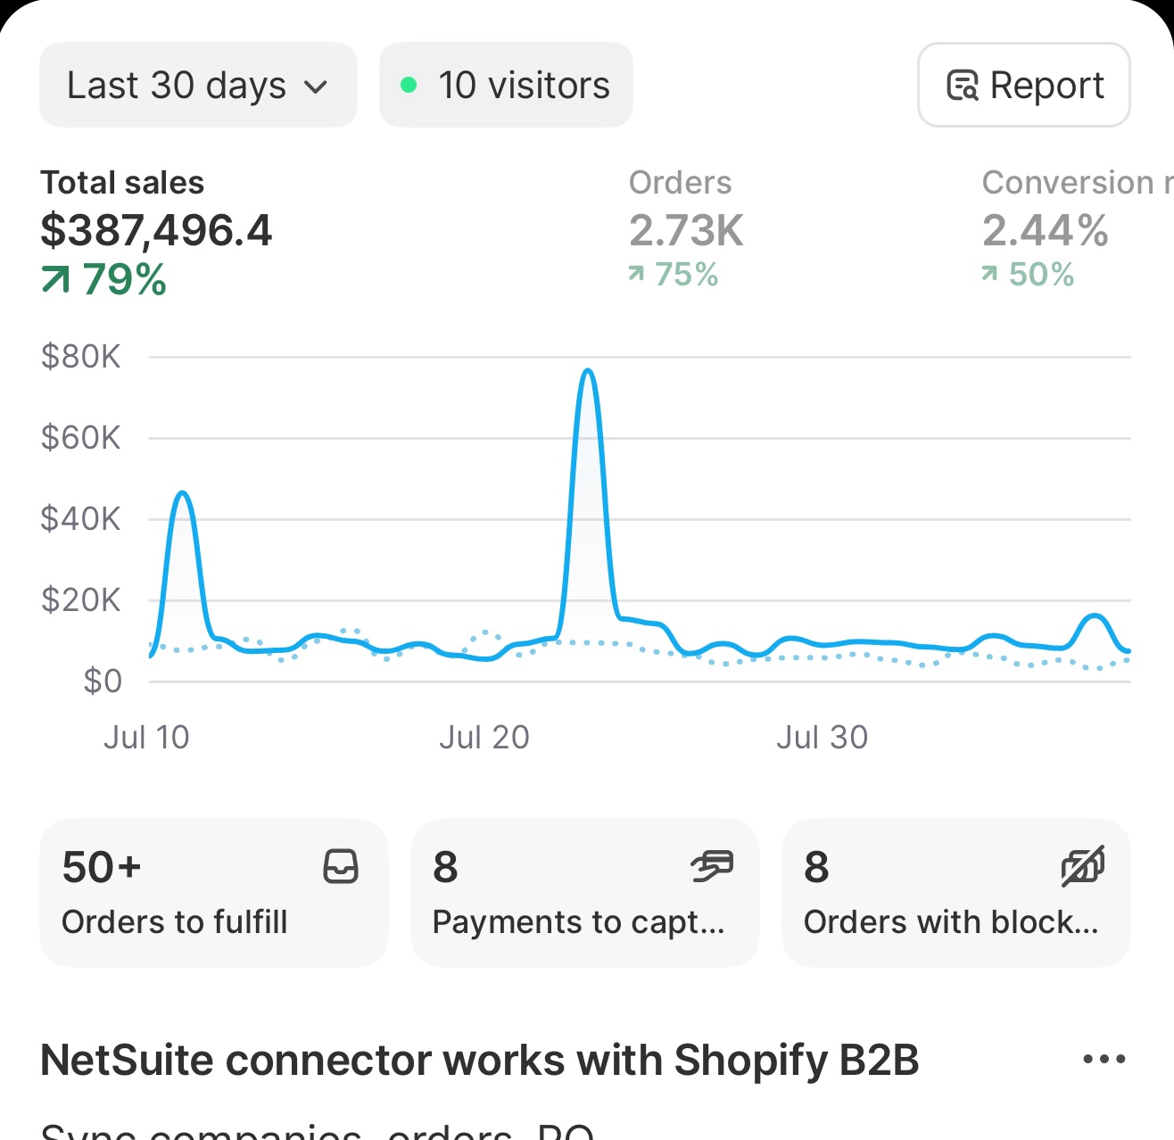Open the 50+ Orders to fulfill card

click(x=213, y=892)
